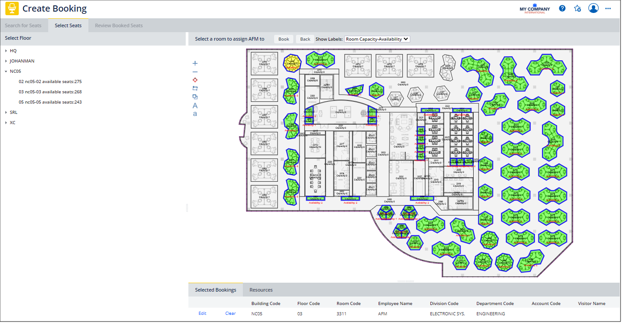Open the ellipsis more-options menu
Image resolution: width=625 pixels, height=326 pixels.
(608, 8)
